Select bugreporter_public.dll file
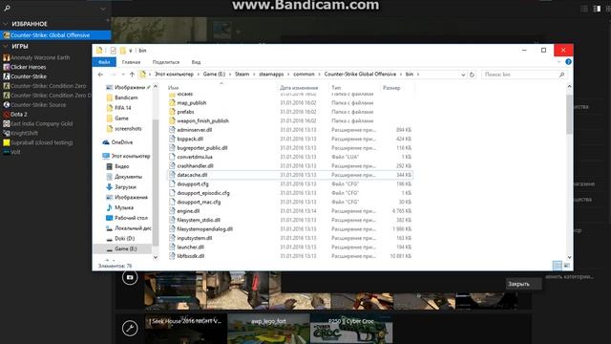 click(x=201, y=148)
